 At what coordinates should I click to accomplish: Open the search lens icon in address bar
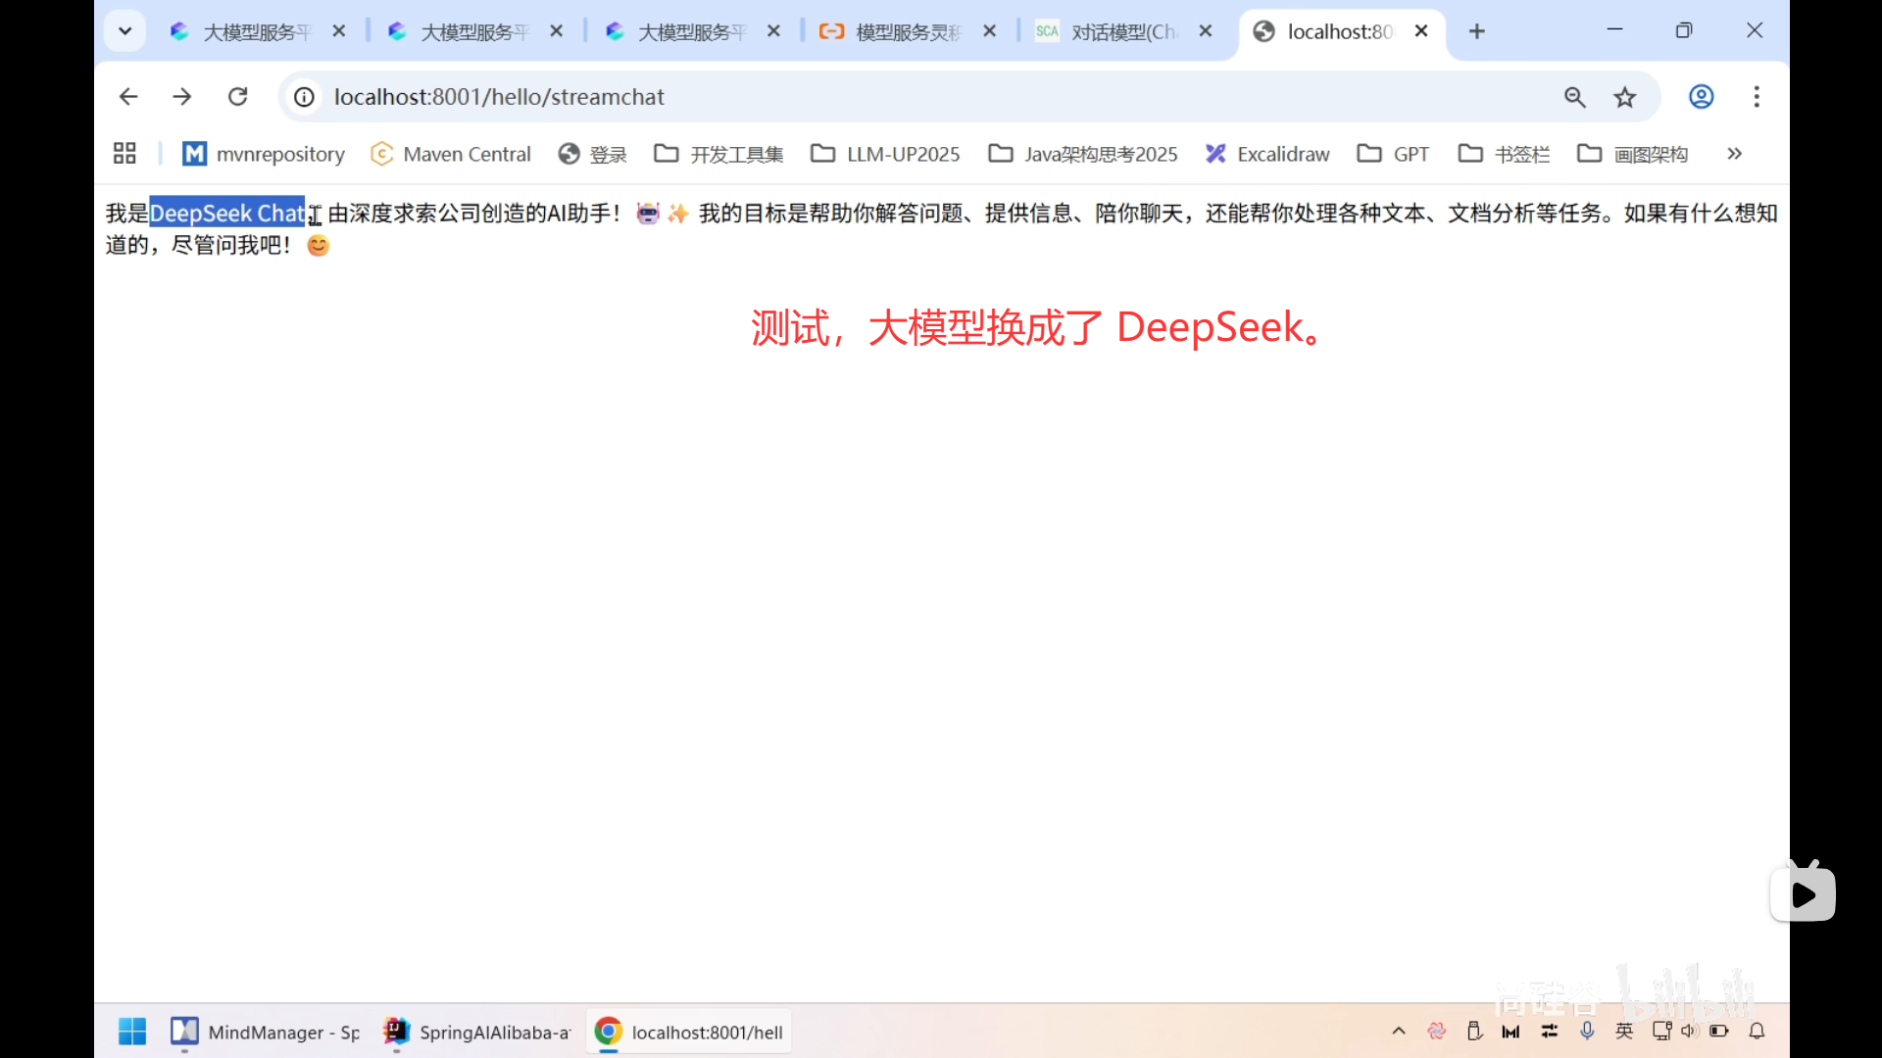coord(1574,97)
